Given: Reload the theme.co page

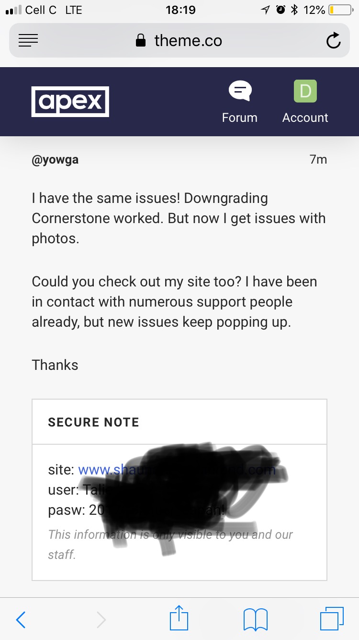Looking at the screenshot, I should coord(333,41).
